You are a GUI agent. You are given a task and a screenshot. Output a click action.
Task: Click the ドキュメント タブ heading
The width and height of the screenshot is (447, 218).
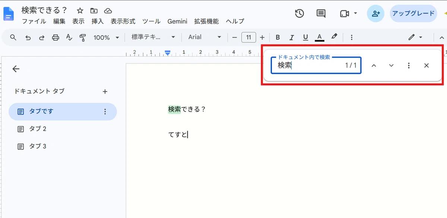pyautogui.click(x=39, y=91)
